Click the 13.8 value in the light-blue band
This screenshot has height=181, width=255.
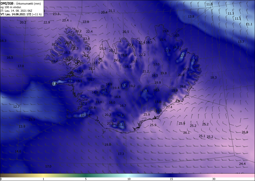tap(191, 16)
